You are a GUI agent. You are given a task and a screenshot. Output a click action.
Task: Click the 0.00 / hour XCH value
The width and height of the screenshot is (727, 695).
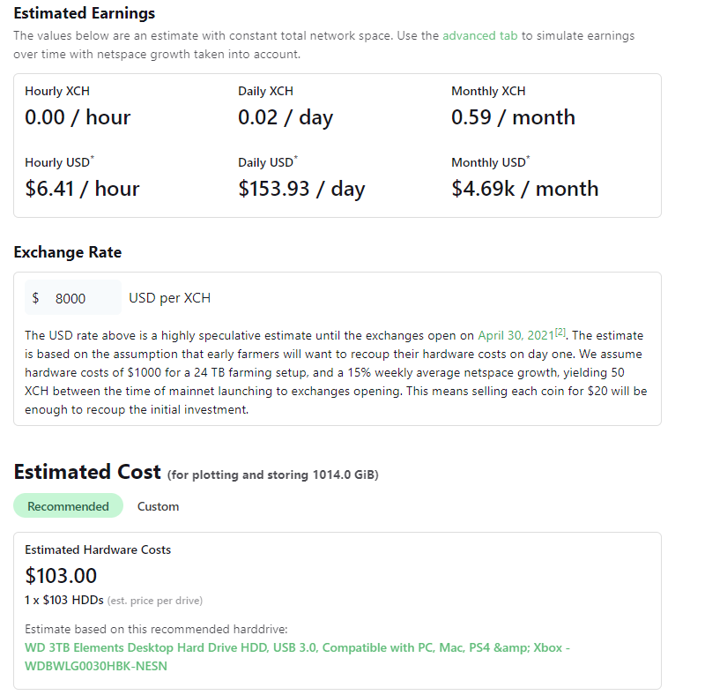coord(78,117)
